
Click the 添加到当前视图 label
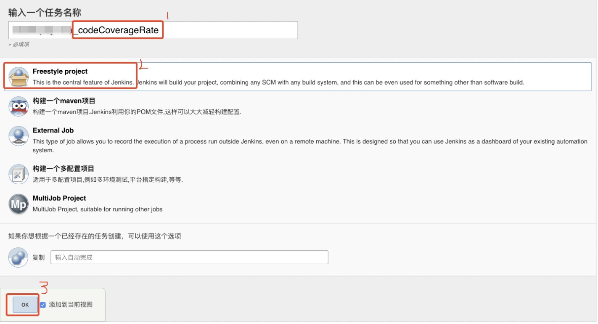[x=71, y=305]
